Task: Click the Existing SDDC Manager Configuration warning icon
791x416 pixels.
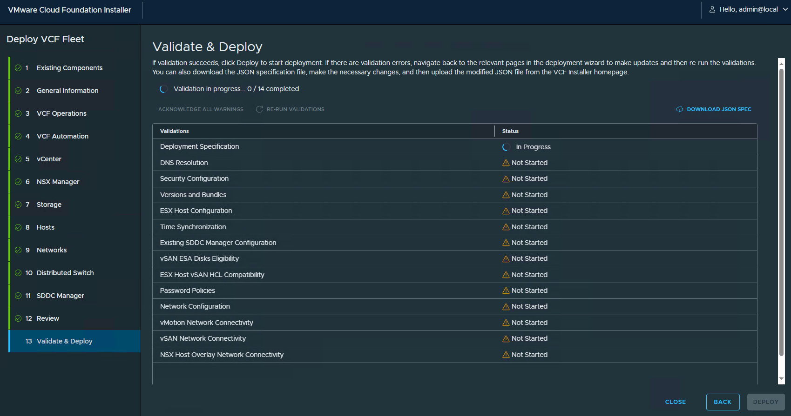Action: click(x=506, y=243)
